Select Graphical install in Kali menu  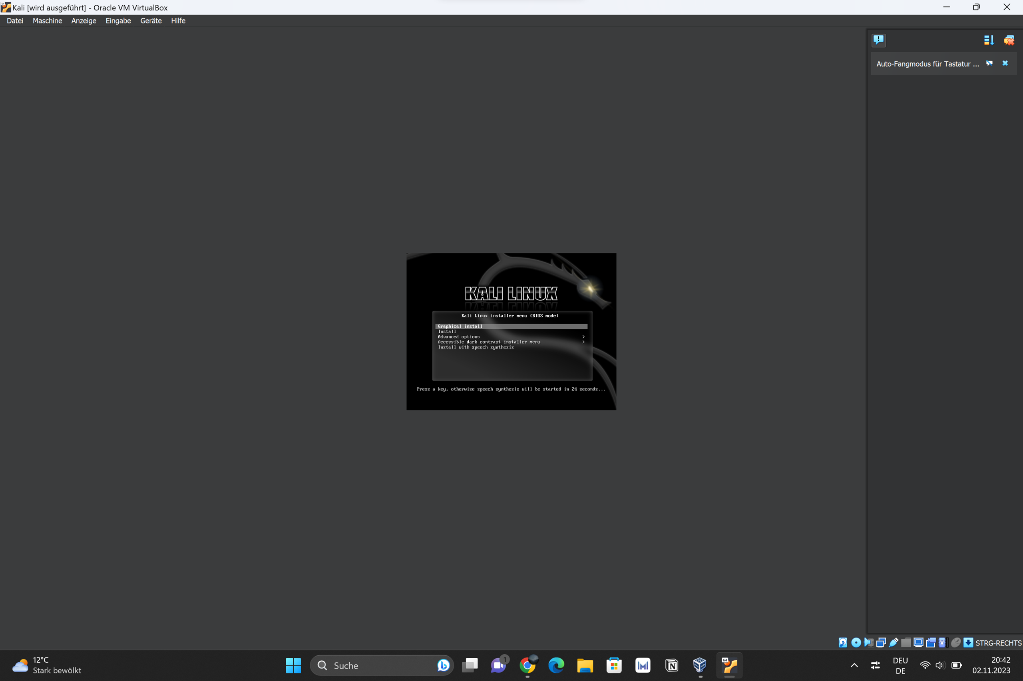511,326
